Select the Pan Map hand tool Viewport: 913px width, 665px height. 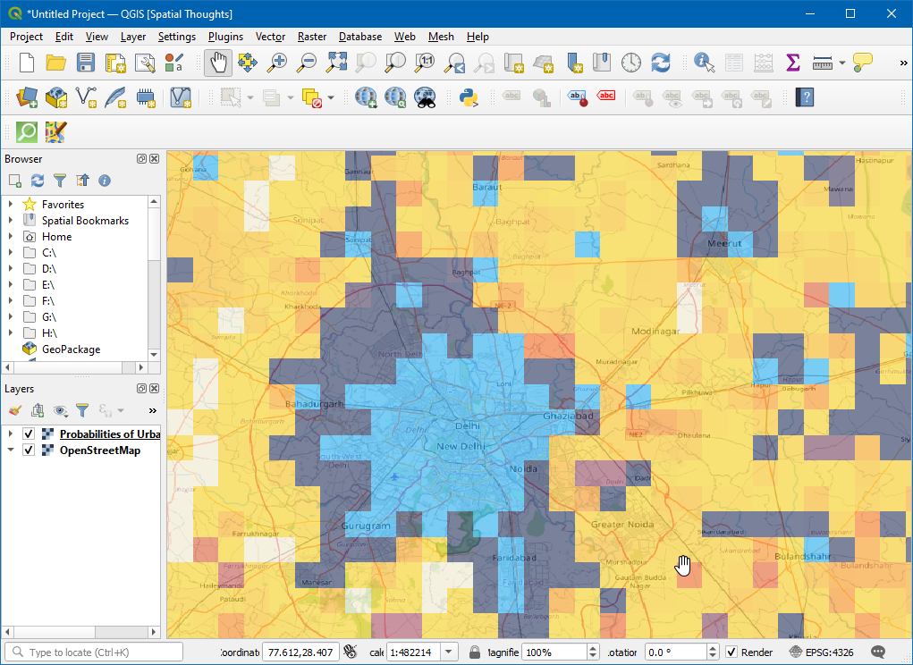click(218, 63)
